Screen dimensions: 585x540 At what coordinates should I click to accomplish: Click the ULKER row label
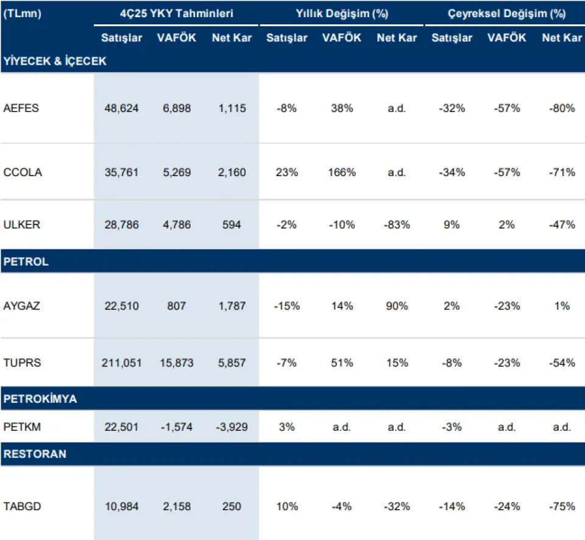pos(21,225)
